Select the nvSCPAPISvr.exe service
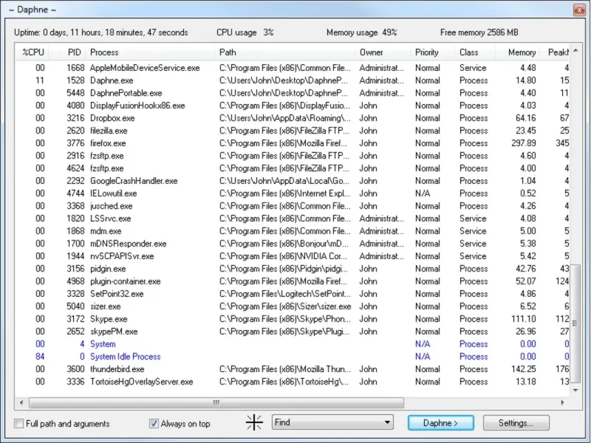The image size is (591, 443). point(292,256)
